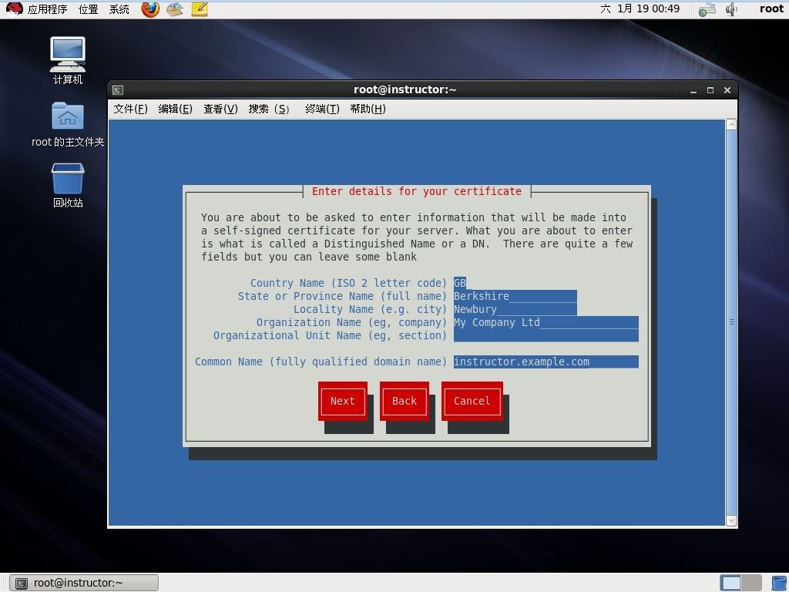Click the Cancel button
This screenshot has width=789, height=592.
(472, 401)
